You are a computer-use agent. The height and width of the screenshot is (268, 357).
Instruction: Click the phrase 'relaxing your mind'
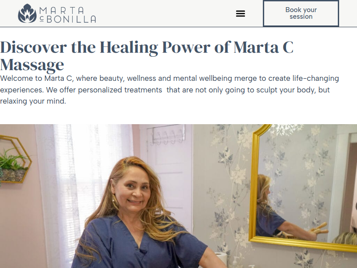[x=33, y=101]
